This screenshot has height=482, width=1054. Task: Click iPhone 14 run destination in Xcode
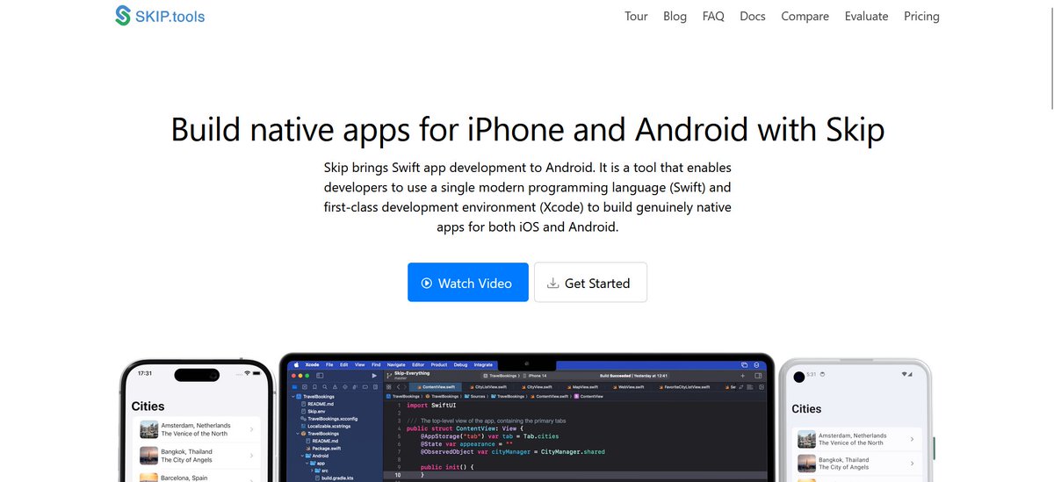click(x=538, y=375)
